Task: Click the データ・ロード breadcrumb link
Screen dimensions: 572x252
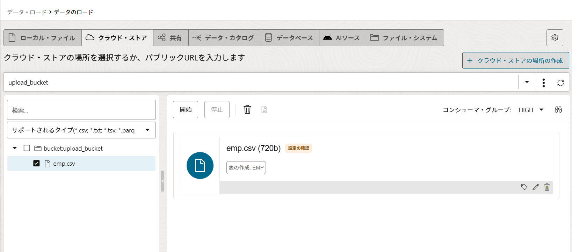Action: [27, 12]
